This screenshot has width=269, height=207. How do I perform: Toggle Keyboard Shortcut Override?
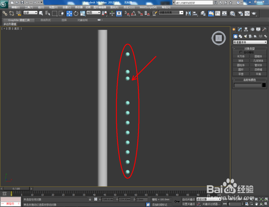[x=119, y=13]
